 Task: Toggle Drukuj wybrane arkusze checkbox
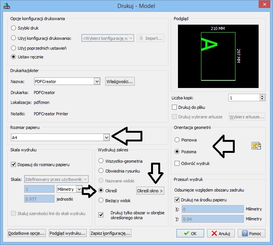[x=174, y=117]
